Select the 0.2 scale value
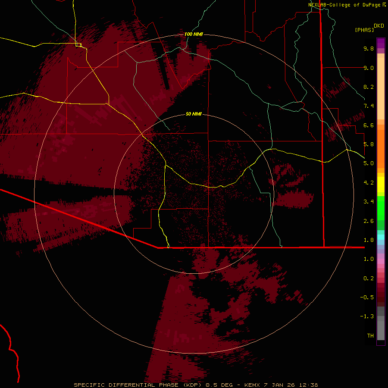Viewport: 388px width, 388px height. [369, 278]
